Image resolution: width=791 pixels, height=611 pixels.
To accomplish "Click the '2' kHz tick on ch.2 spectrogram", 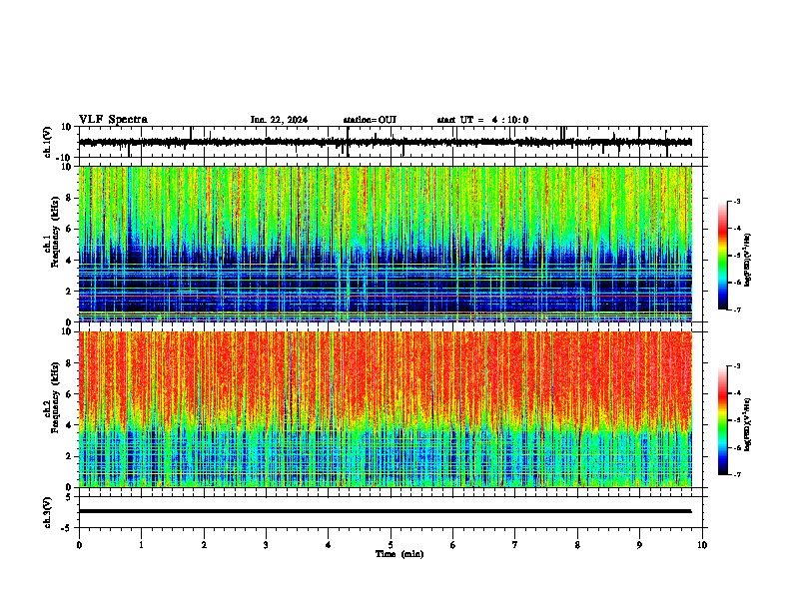I will point(70,456).
